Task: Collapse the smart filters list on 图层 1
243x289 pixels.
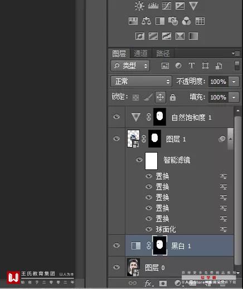Action: pyautogui.click(x=230, y=139)
